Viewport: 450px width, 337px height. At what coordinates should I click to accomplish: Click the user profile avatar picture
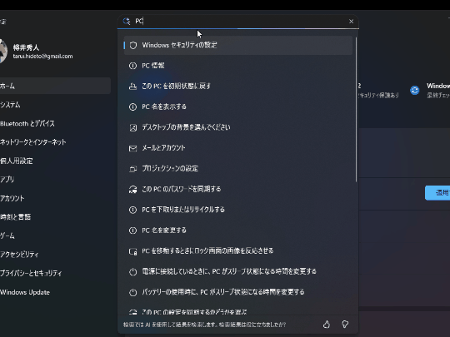(3, 52)
